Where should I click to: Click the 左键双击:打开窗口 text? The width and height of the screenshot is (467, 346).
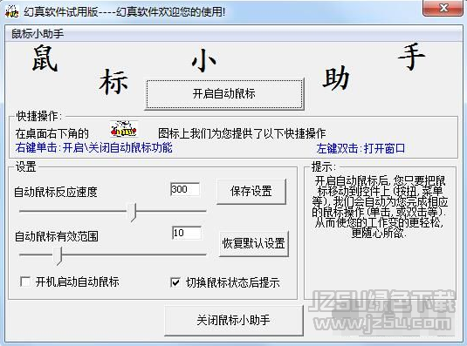[361, 148]
